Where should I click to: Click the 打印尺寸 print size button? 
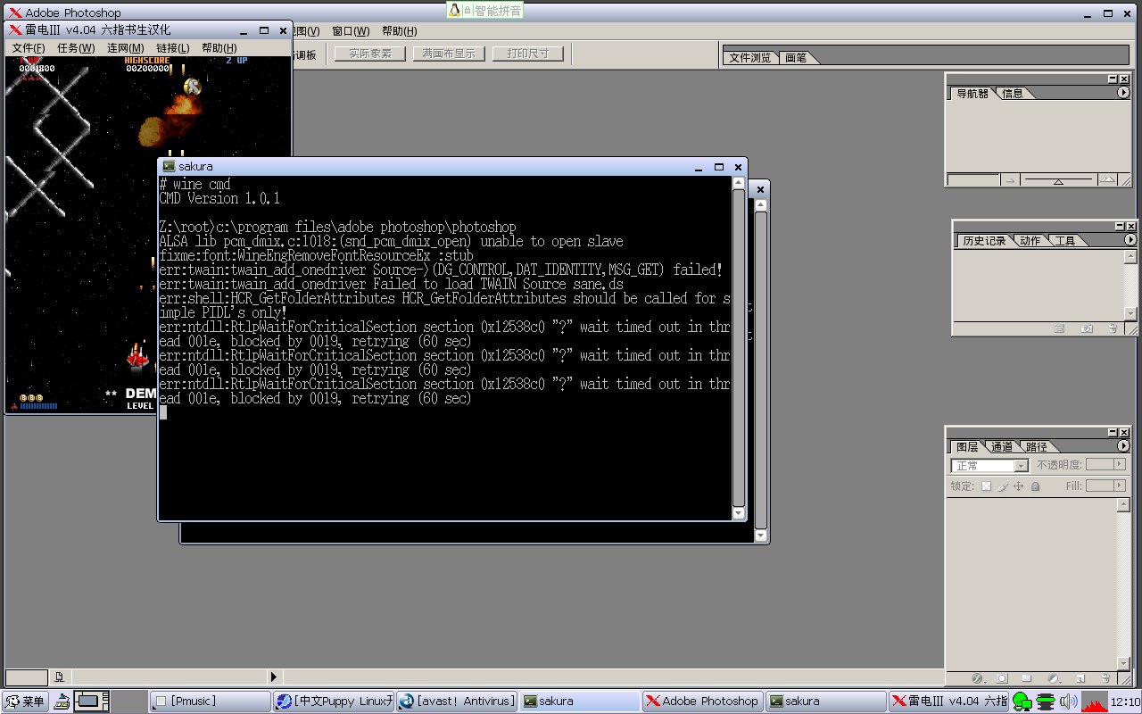pyautogui.click(x=528, y=54)
